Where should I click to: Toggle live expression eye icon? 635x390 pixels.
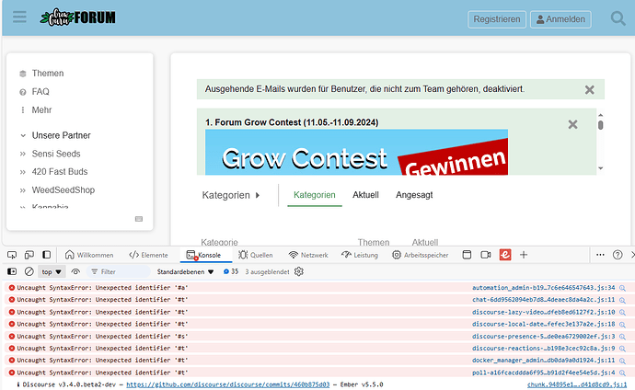75,272
